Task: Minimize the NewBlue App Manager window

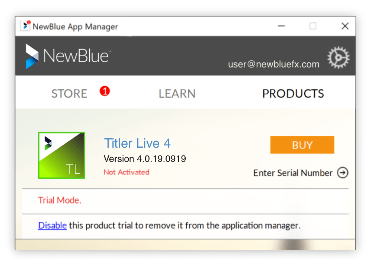Action: 281,26
